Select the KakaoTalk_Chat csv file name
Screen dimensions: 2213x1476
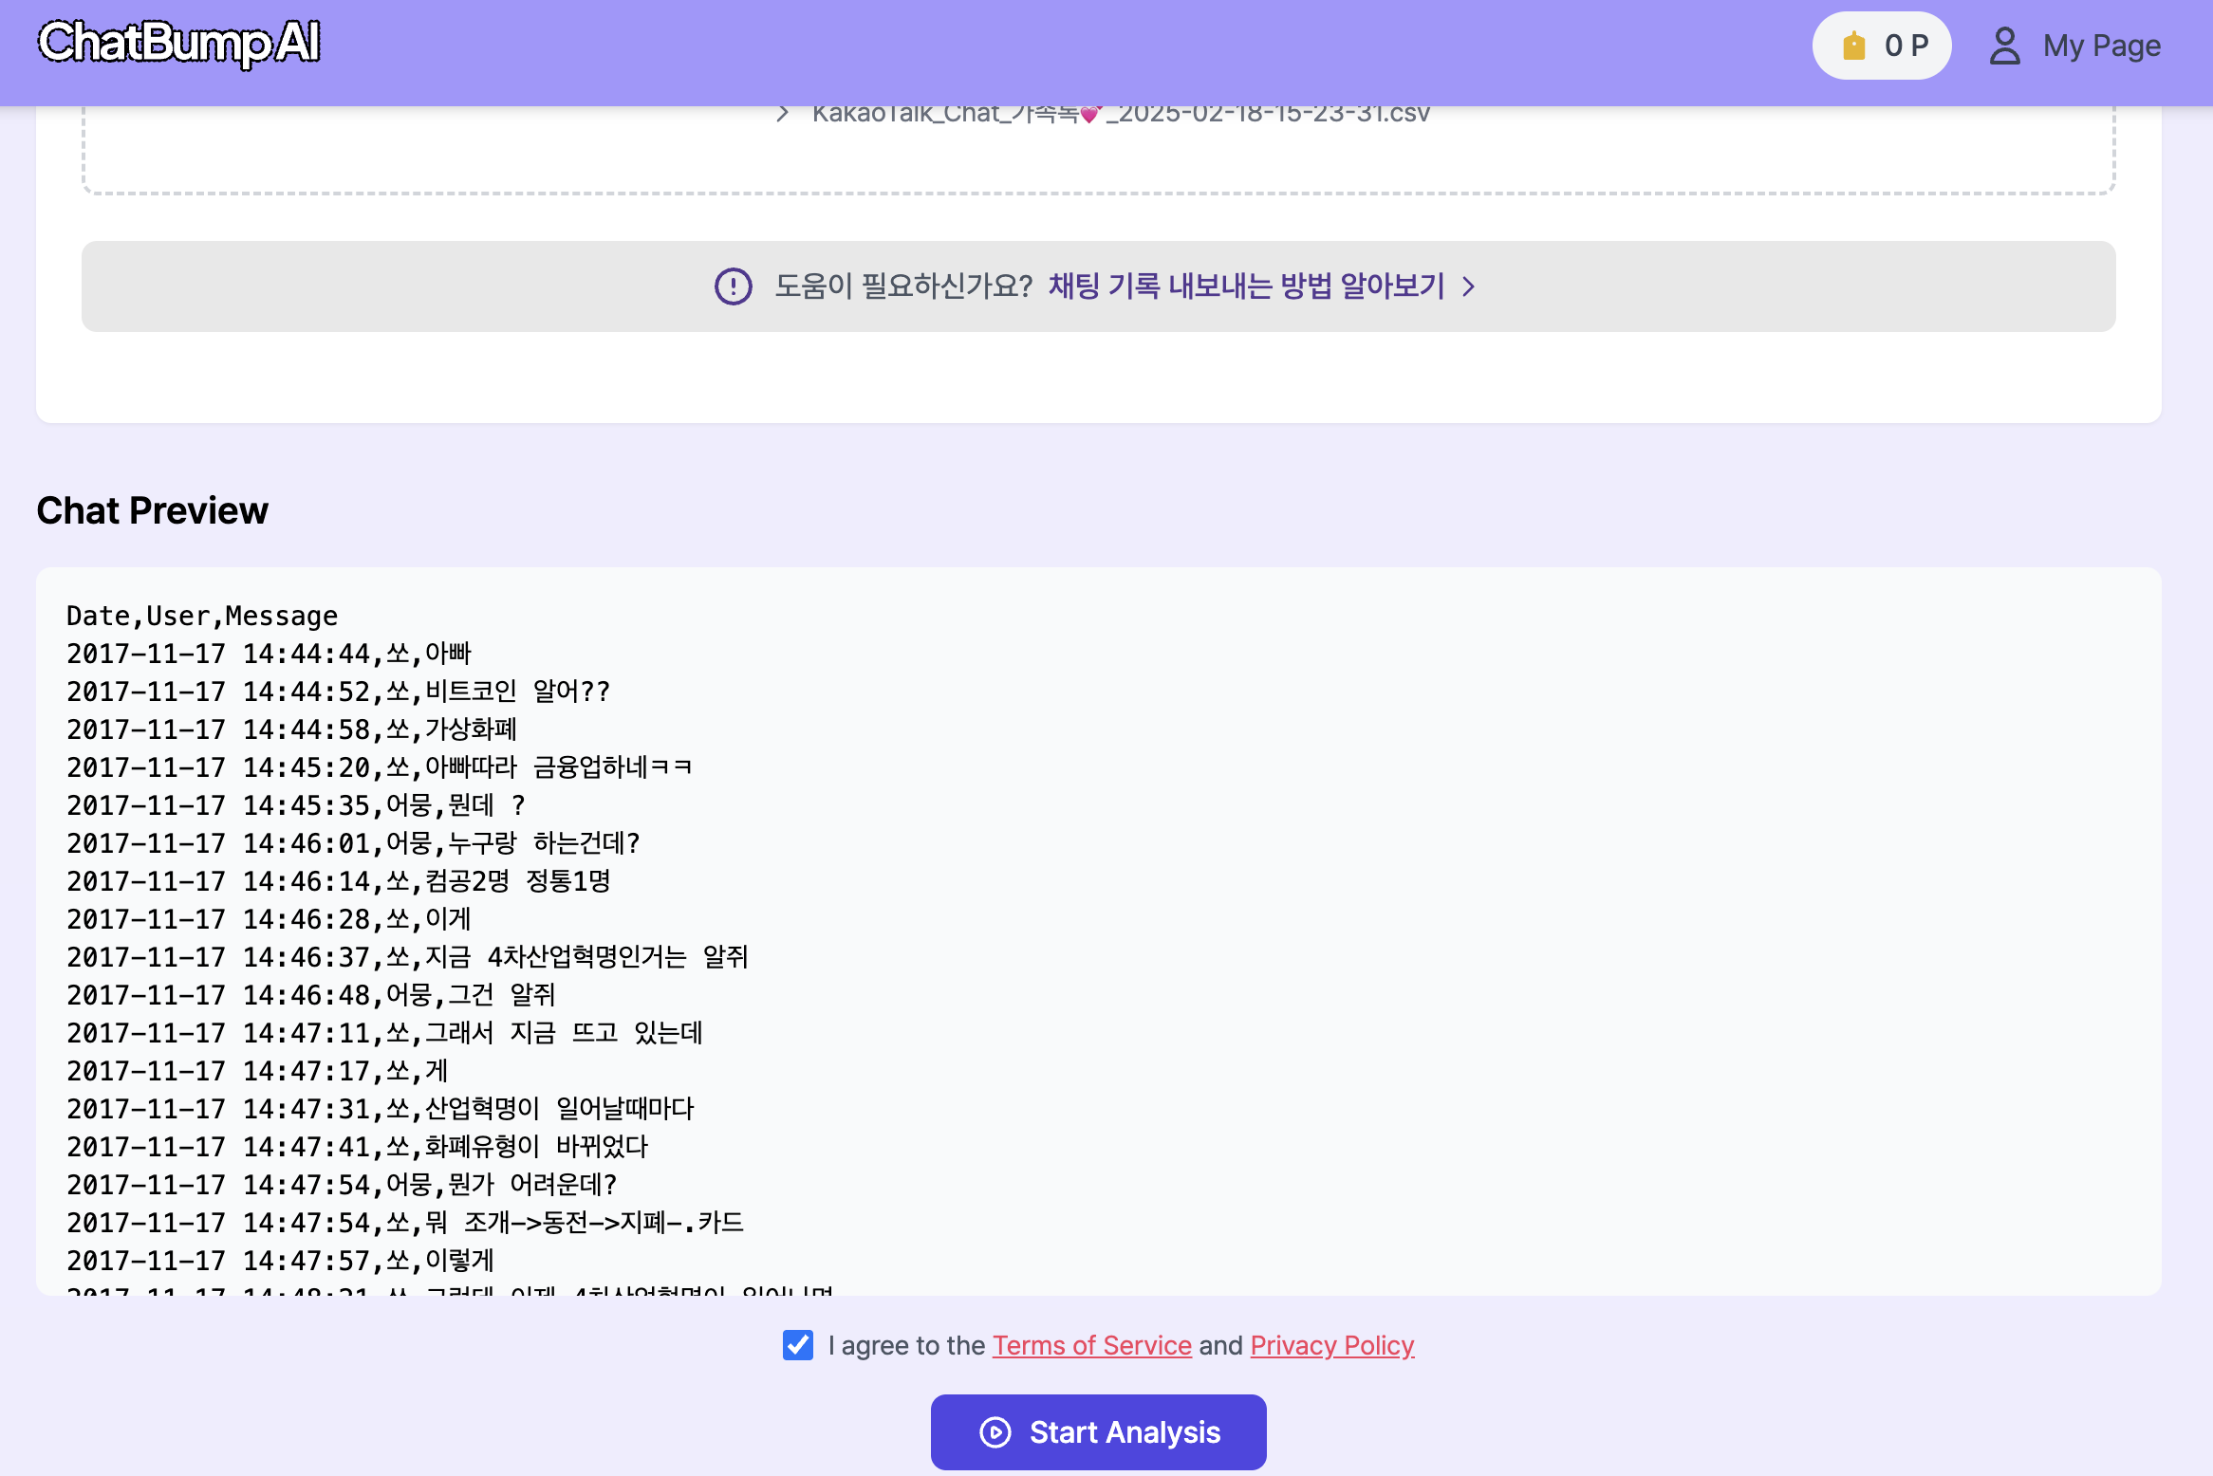coord(1120,114)
